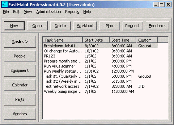Viewport: 174px width, 125px height.
Task: Click the ITD custom value
Action: tap(141, 86)
